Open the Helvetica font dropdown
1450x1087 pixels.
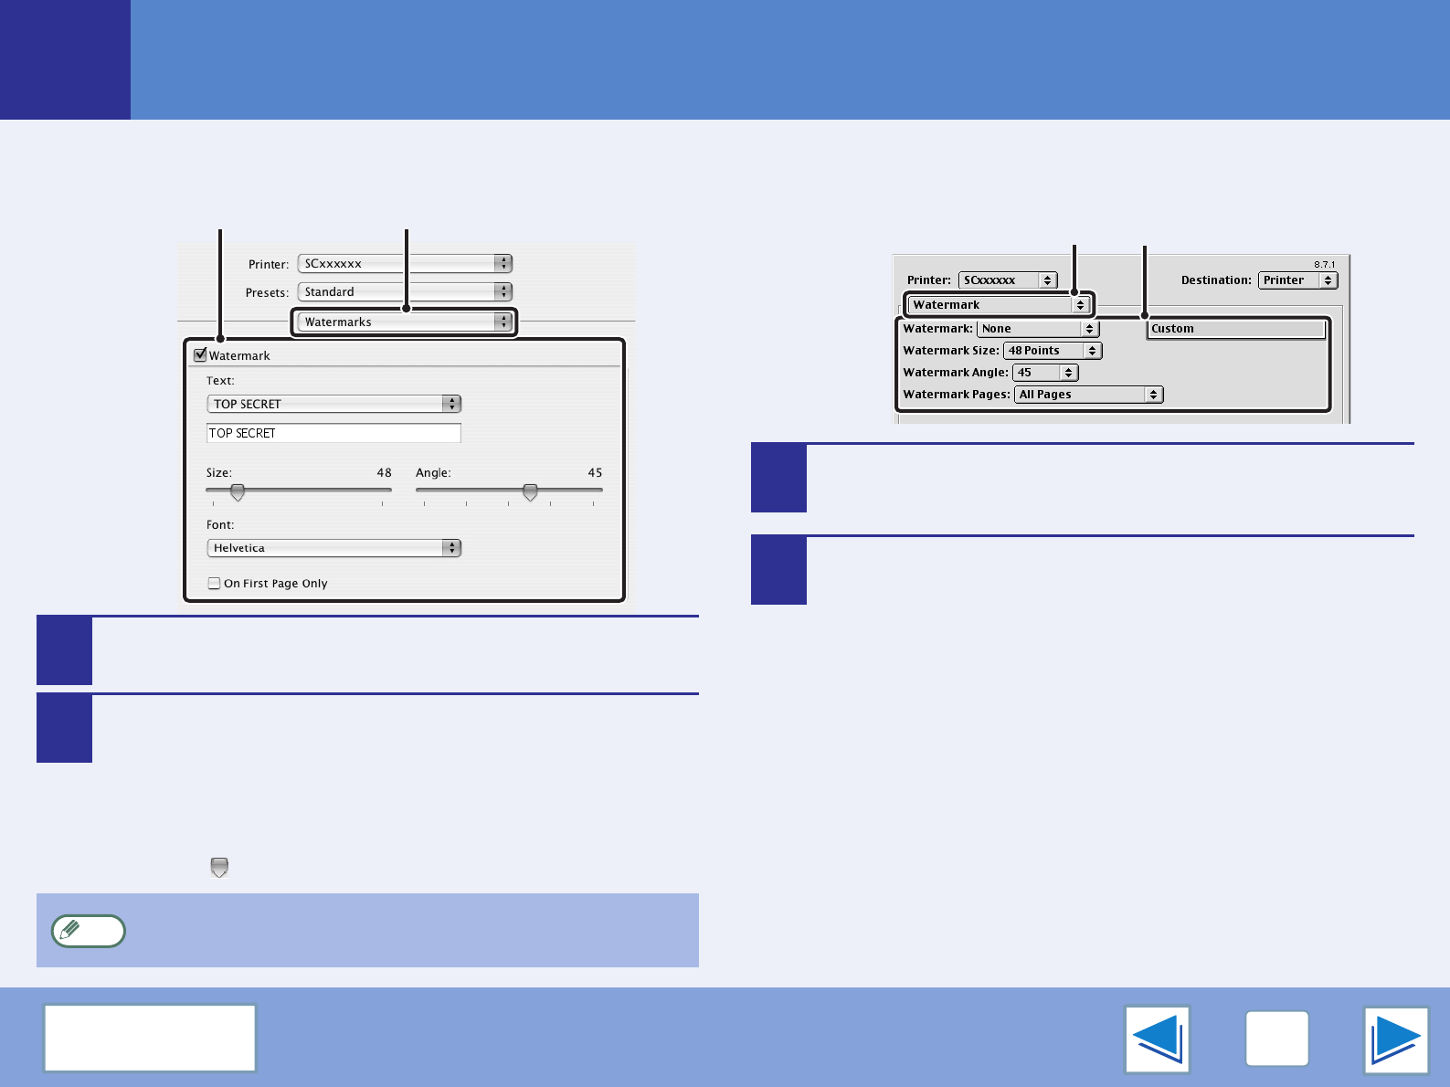pyautogui.click(x=334, y=548)
